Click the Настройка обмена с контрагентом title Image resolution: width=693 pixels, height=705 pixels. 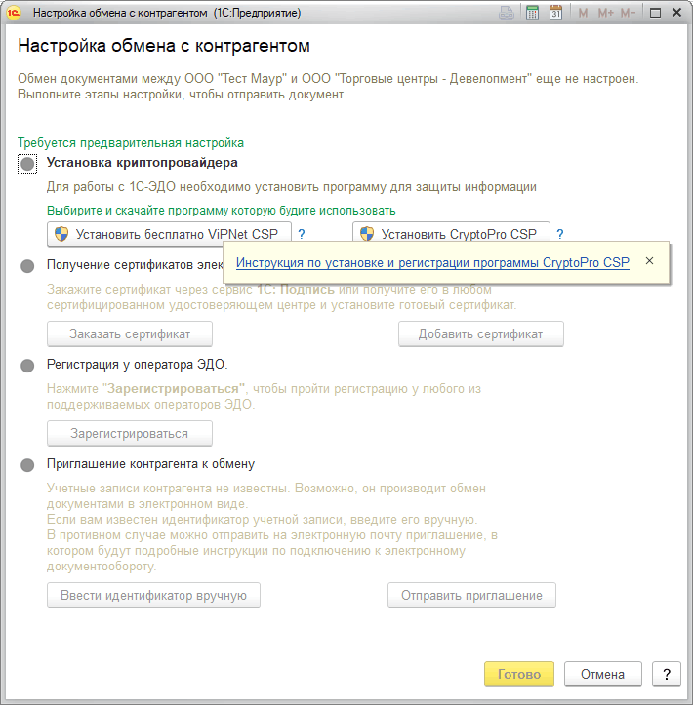164,46
